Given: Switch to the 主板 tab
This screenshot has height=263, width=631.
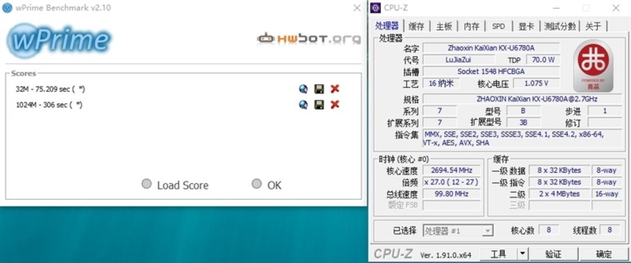Looking at the screenshot, I should (444, 26).
